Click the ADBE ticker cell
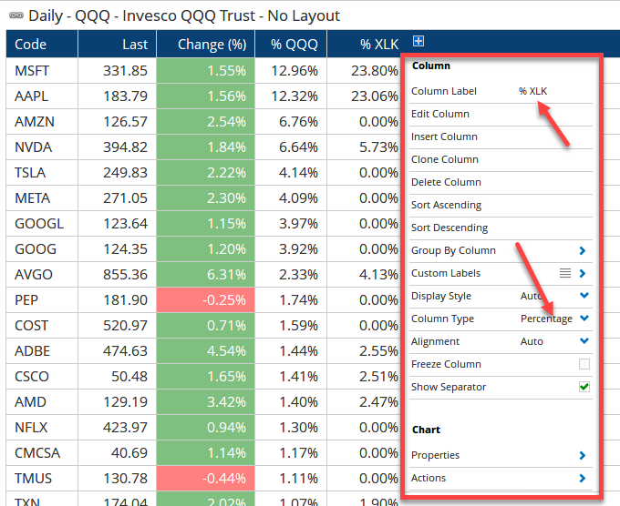The width and height of the screenshot is (620, 506). click(42, 351)
